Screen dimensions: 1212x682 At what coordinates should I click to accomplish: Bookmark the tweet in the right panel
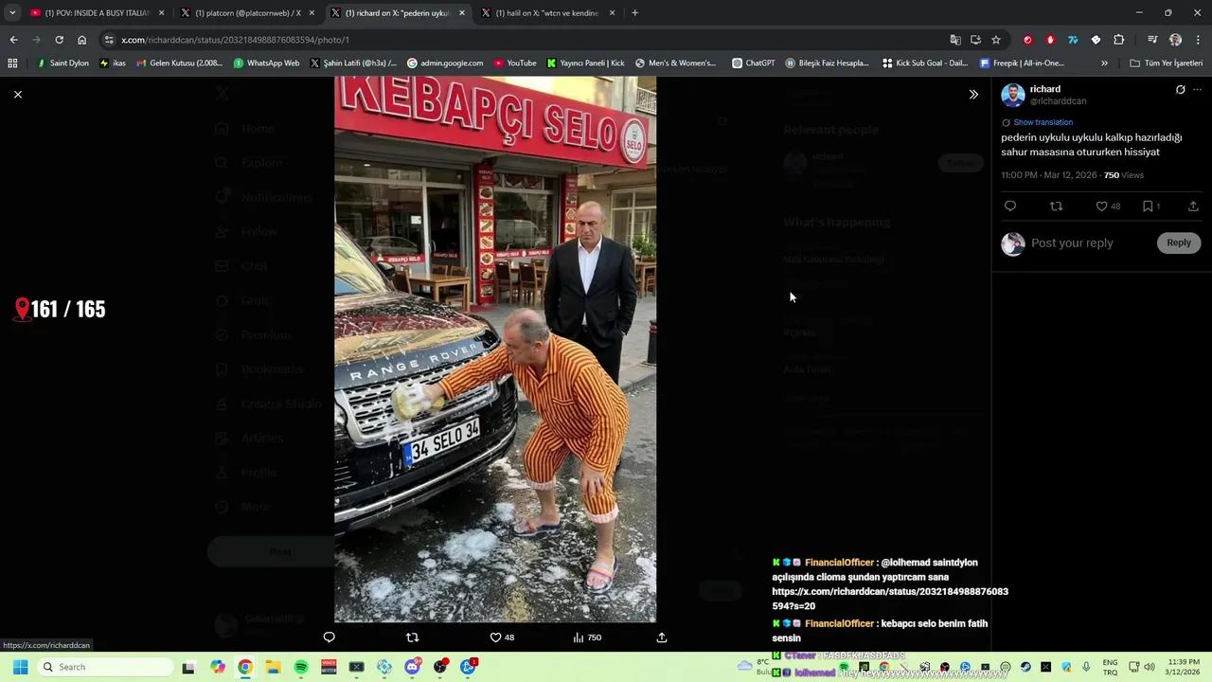click(x=1150, y=206)
